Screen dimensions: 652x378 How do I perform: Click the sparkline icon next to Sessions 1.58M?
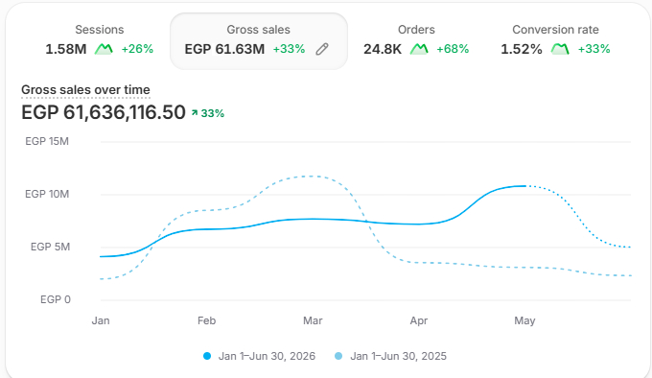click(x=104, y=49)
